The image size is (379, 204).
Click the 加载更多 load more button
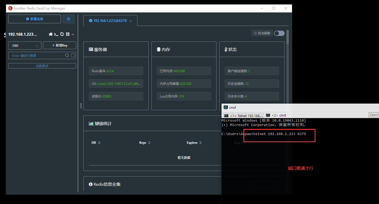coord(42,66)
